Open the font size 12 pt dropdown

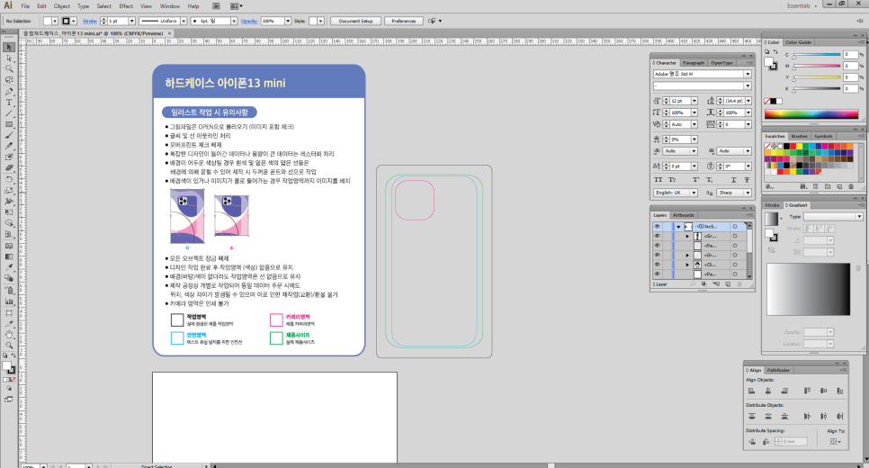pyautogui.click(x=694, y=101)
